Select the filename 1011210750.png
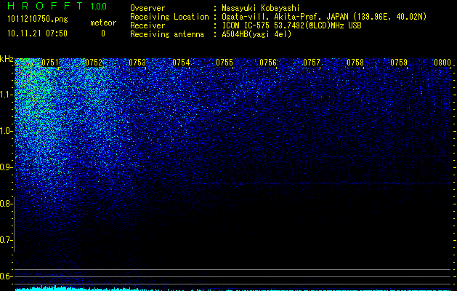The width and height of the screenshot is (457, 291). point(38,20)
